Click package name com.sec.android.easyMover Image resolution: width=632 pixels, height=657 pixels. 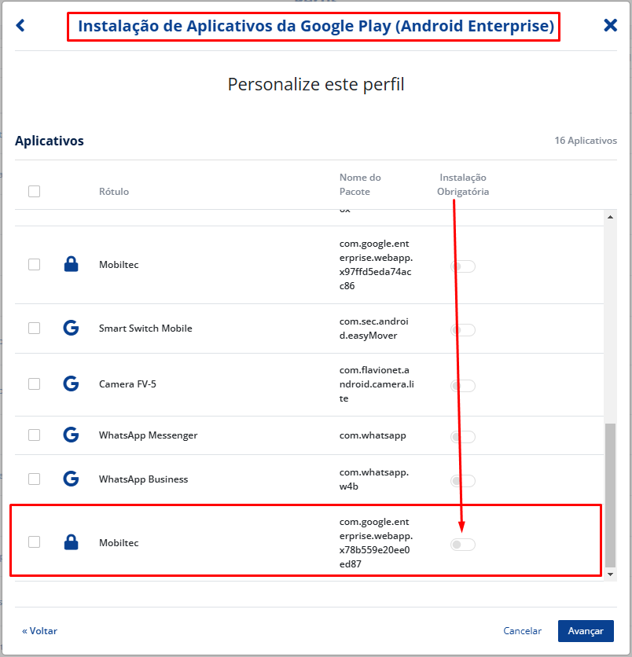tap(374, 328)
